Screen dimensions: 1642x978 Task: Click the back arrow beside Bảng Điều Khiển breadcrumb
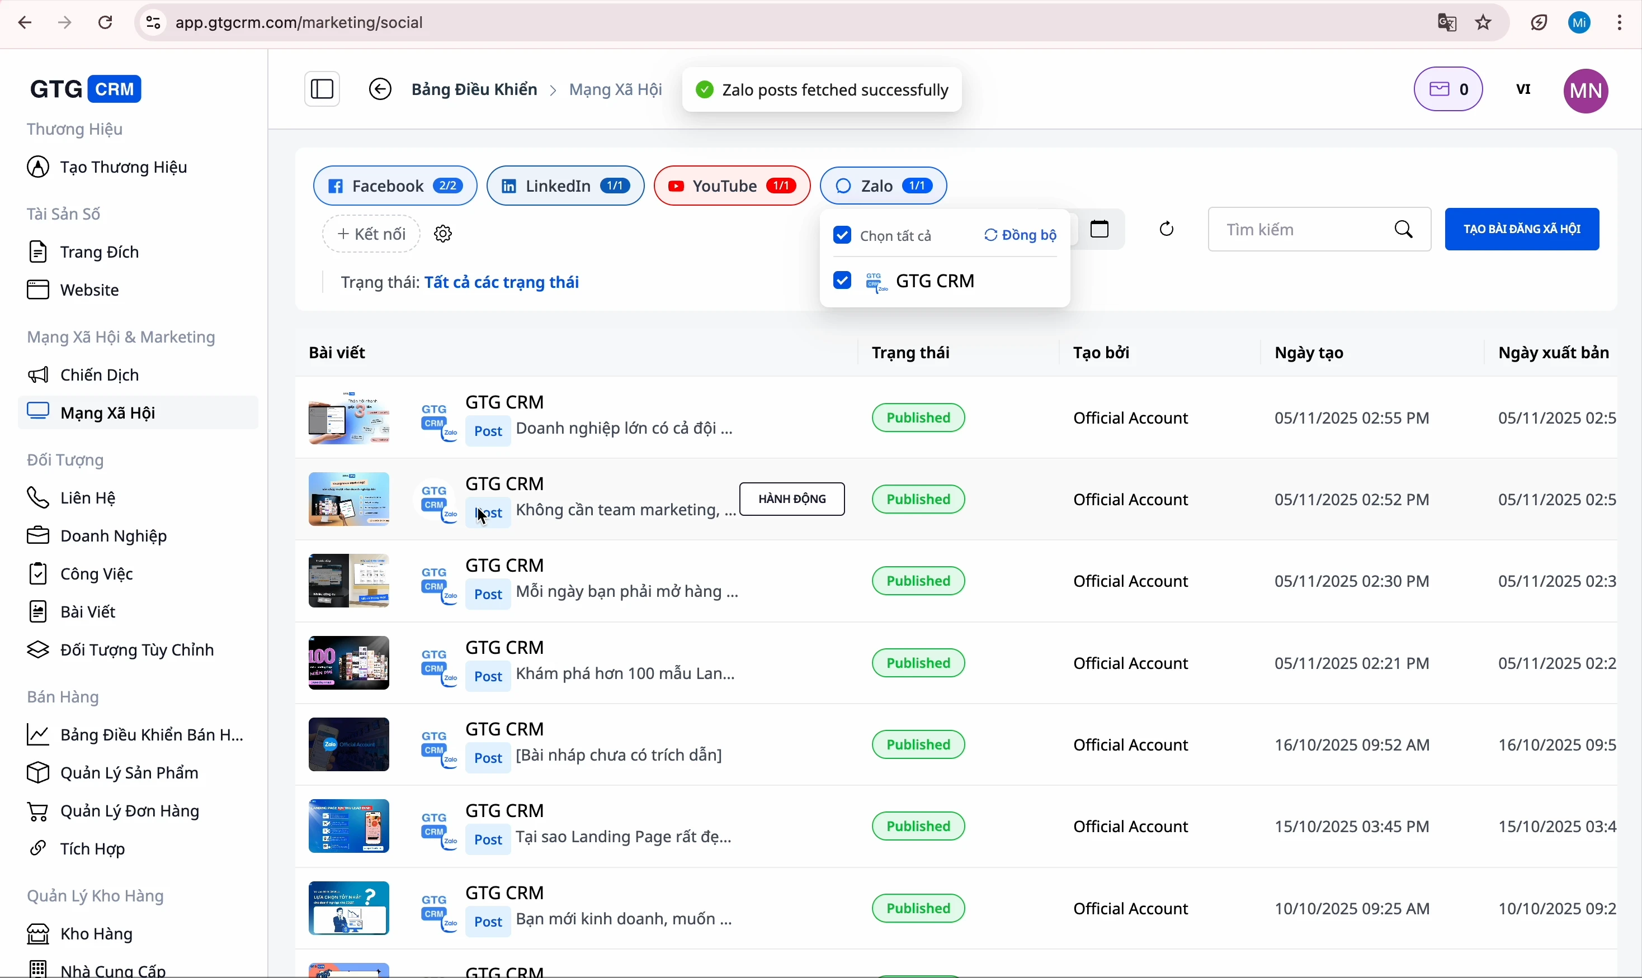coord(380,89)
